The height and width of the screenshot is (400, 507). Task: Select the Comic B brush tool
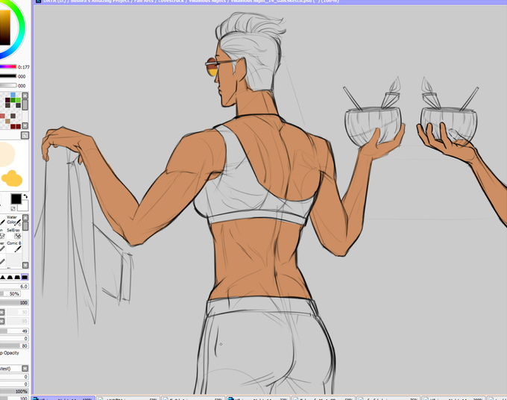click(14, 246)
